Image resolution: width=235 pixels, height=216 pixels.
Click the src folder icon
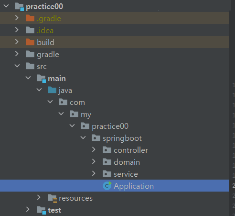[x=30, y=66]
